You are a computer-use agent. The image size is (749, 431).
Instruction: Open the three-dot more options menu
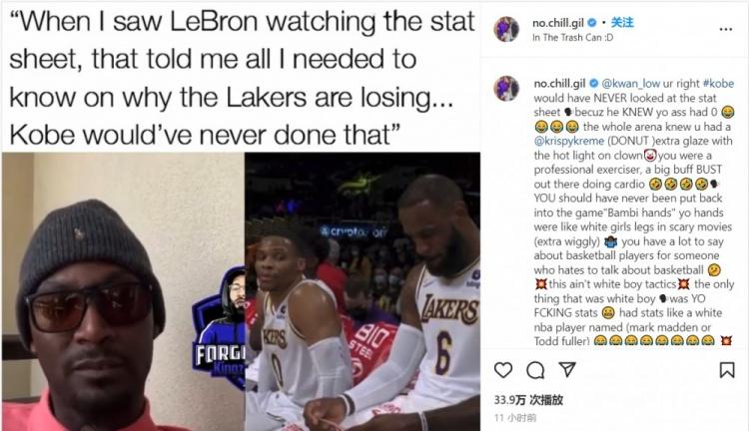(726, 29)
